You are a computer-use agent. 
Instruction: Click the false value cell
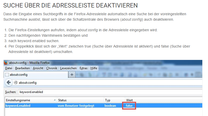click(x=129, y=106)
